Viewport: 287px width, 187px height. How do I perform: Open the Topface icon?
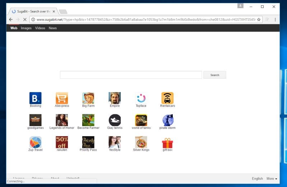[x=141, y=98]
